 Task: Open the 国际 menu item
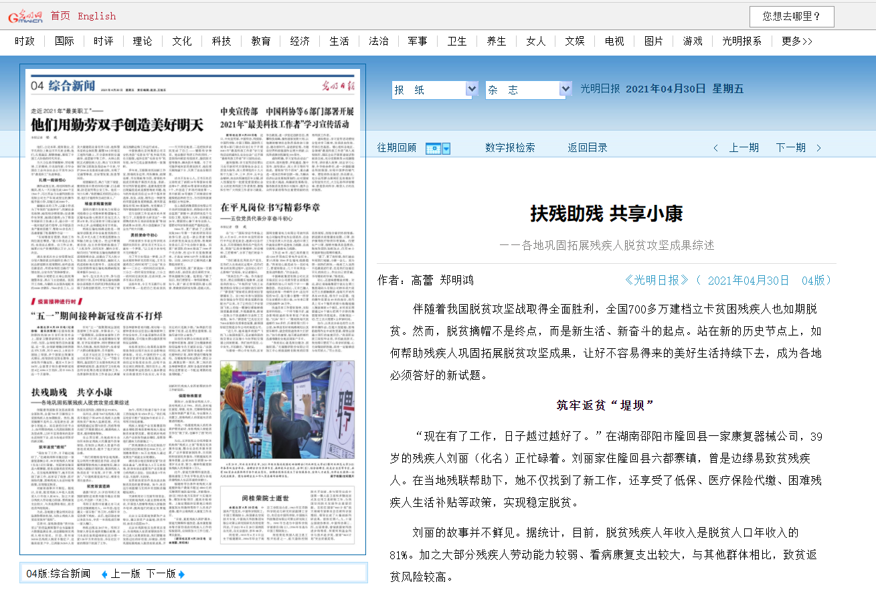(64, 41)
